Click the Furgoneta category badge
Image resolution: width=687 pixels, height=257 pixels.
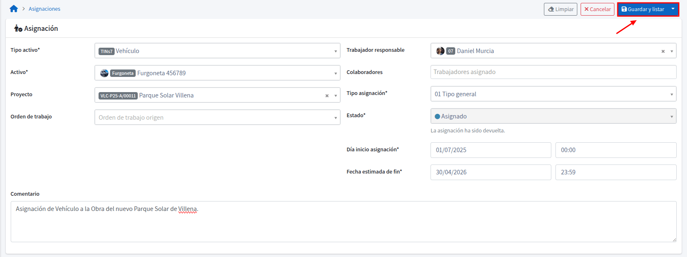[x=123, y=73]
